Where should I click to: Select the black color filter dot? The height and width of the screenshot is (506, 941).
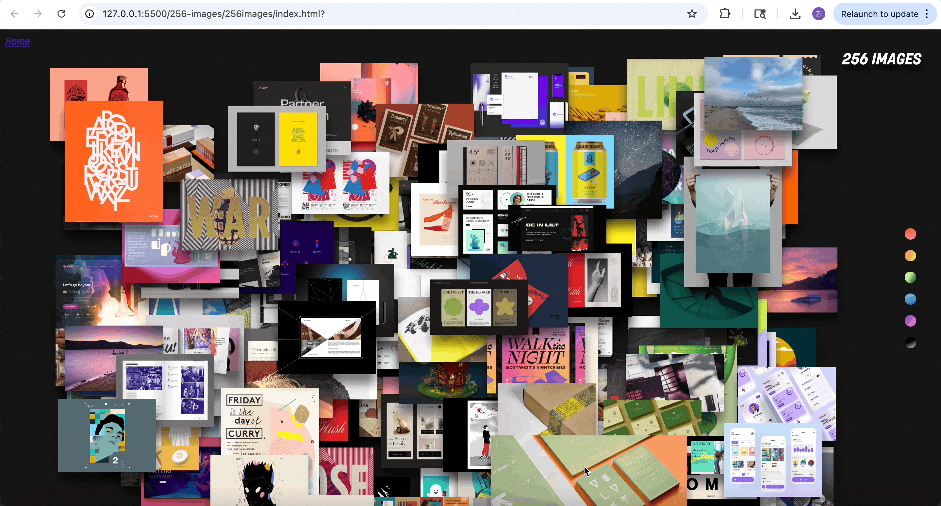[x=910, y=343]
